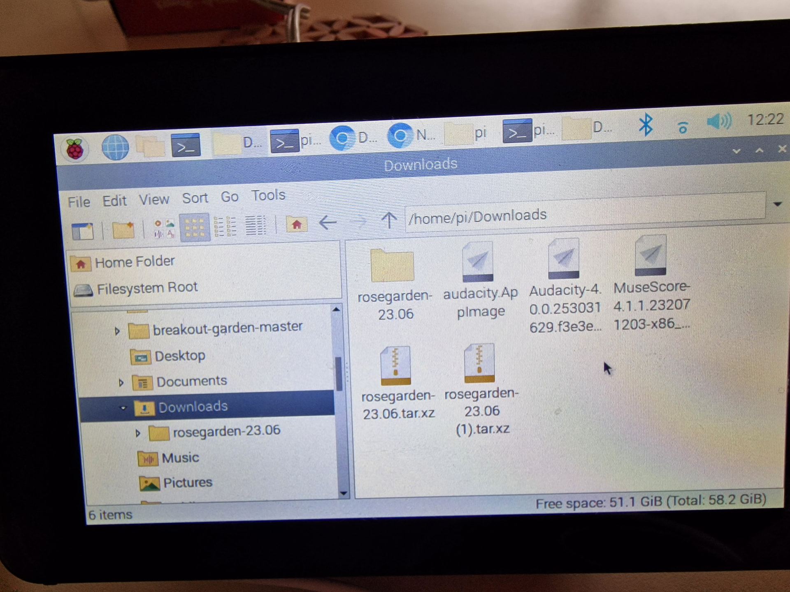This screenshot has width=790, height=592.
Task: Expand the breakout-garden-master tree node
Action: tap(117, 331)
